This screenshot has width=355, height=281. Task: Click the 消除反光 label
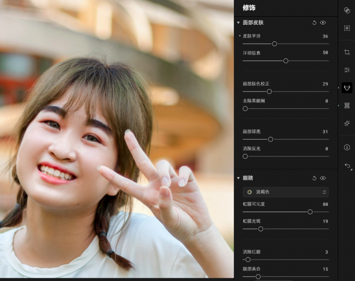[252, 148]
